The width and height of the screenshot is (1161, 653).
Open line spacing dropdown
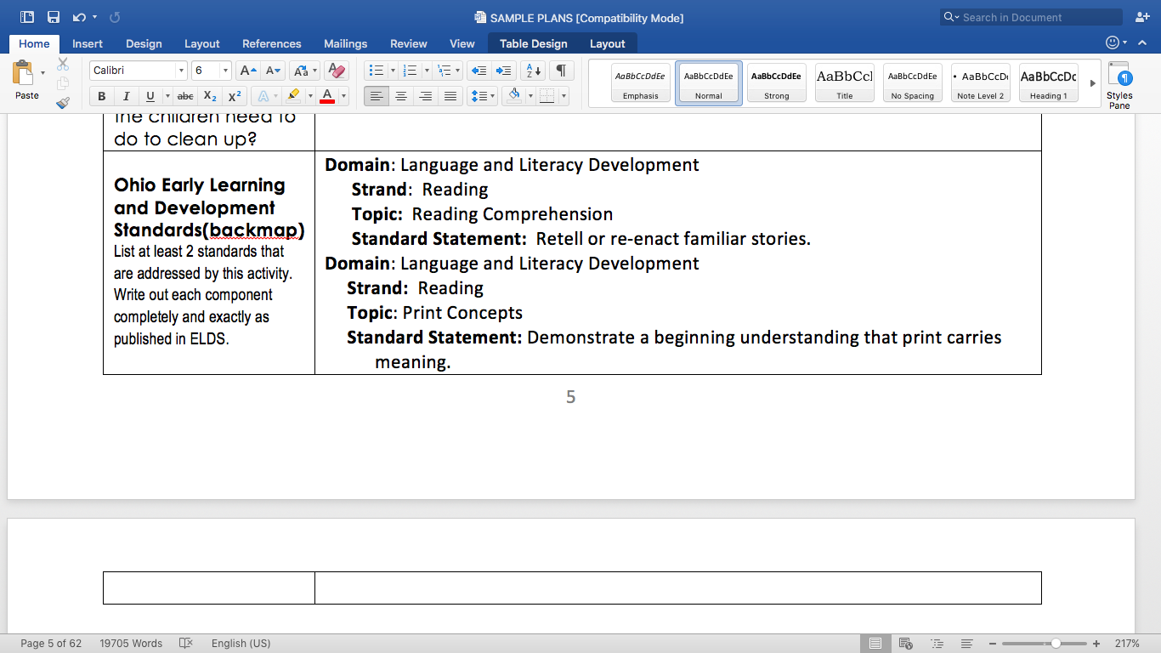pos(483,96)
